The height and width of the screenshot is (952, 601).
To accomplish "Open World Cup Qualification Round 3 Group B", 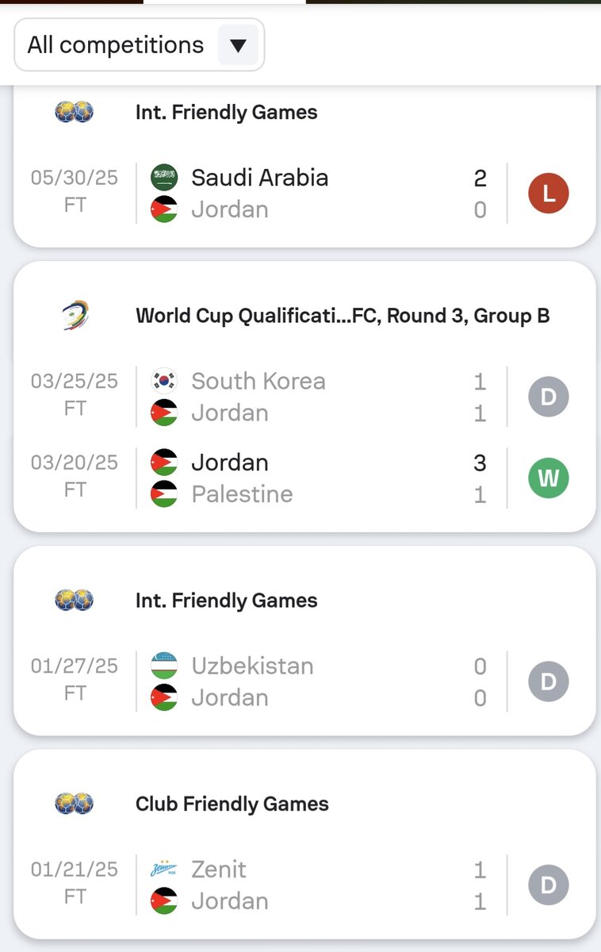I will point(343,316).
